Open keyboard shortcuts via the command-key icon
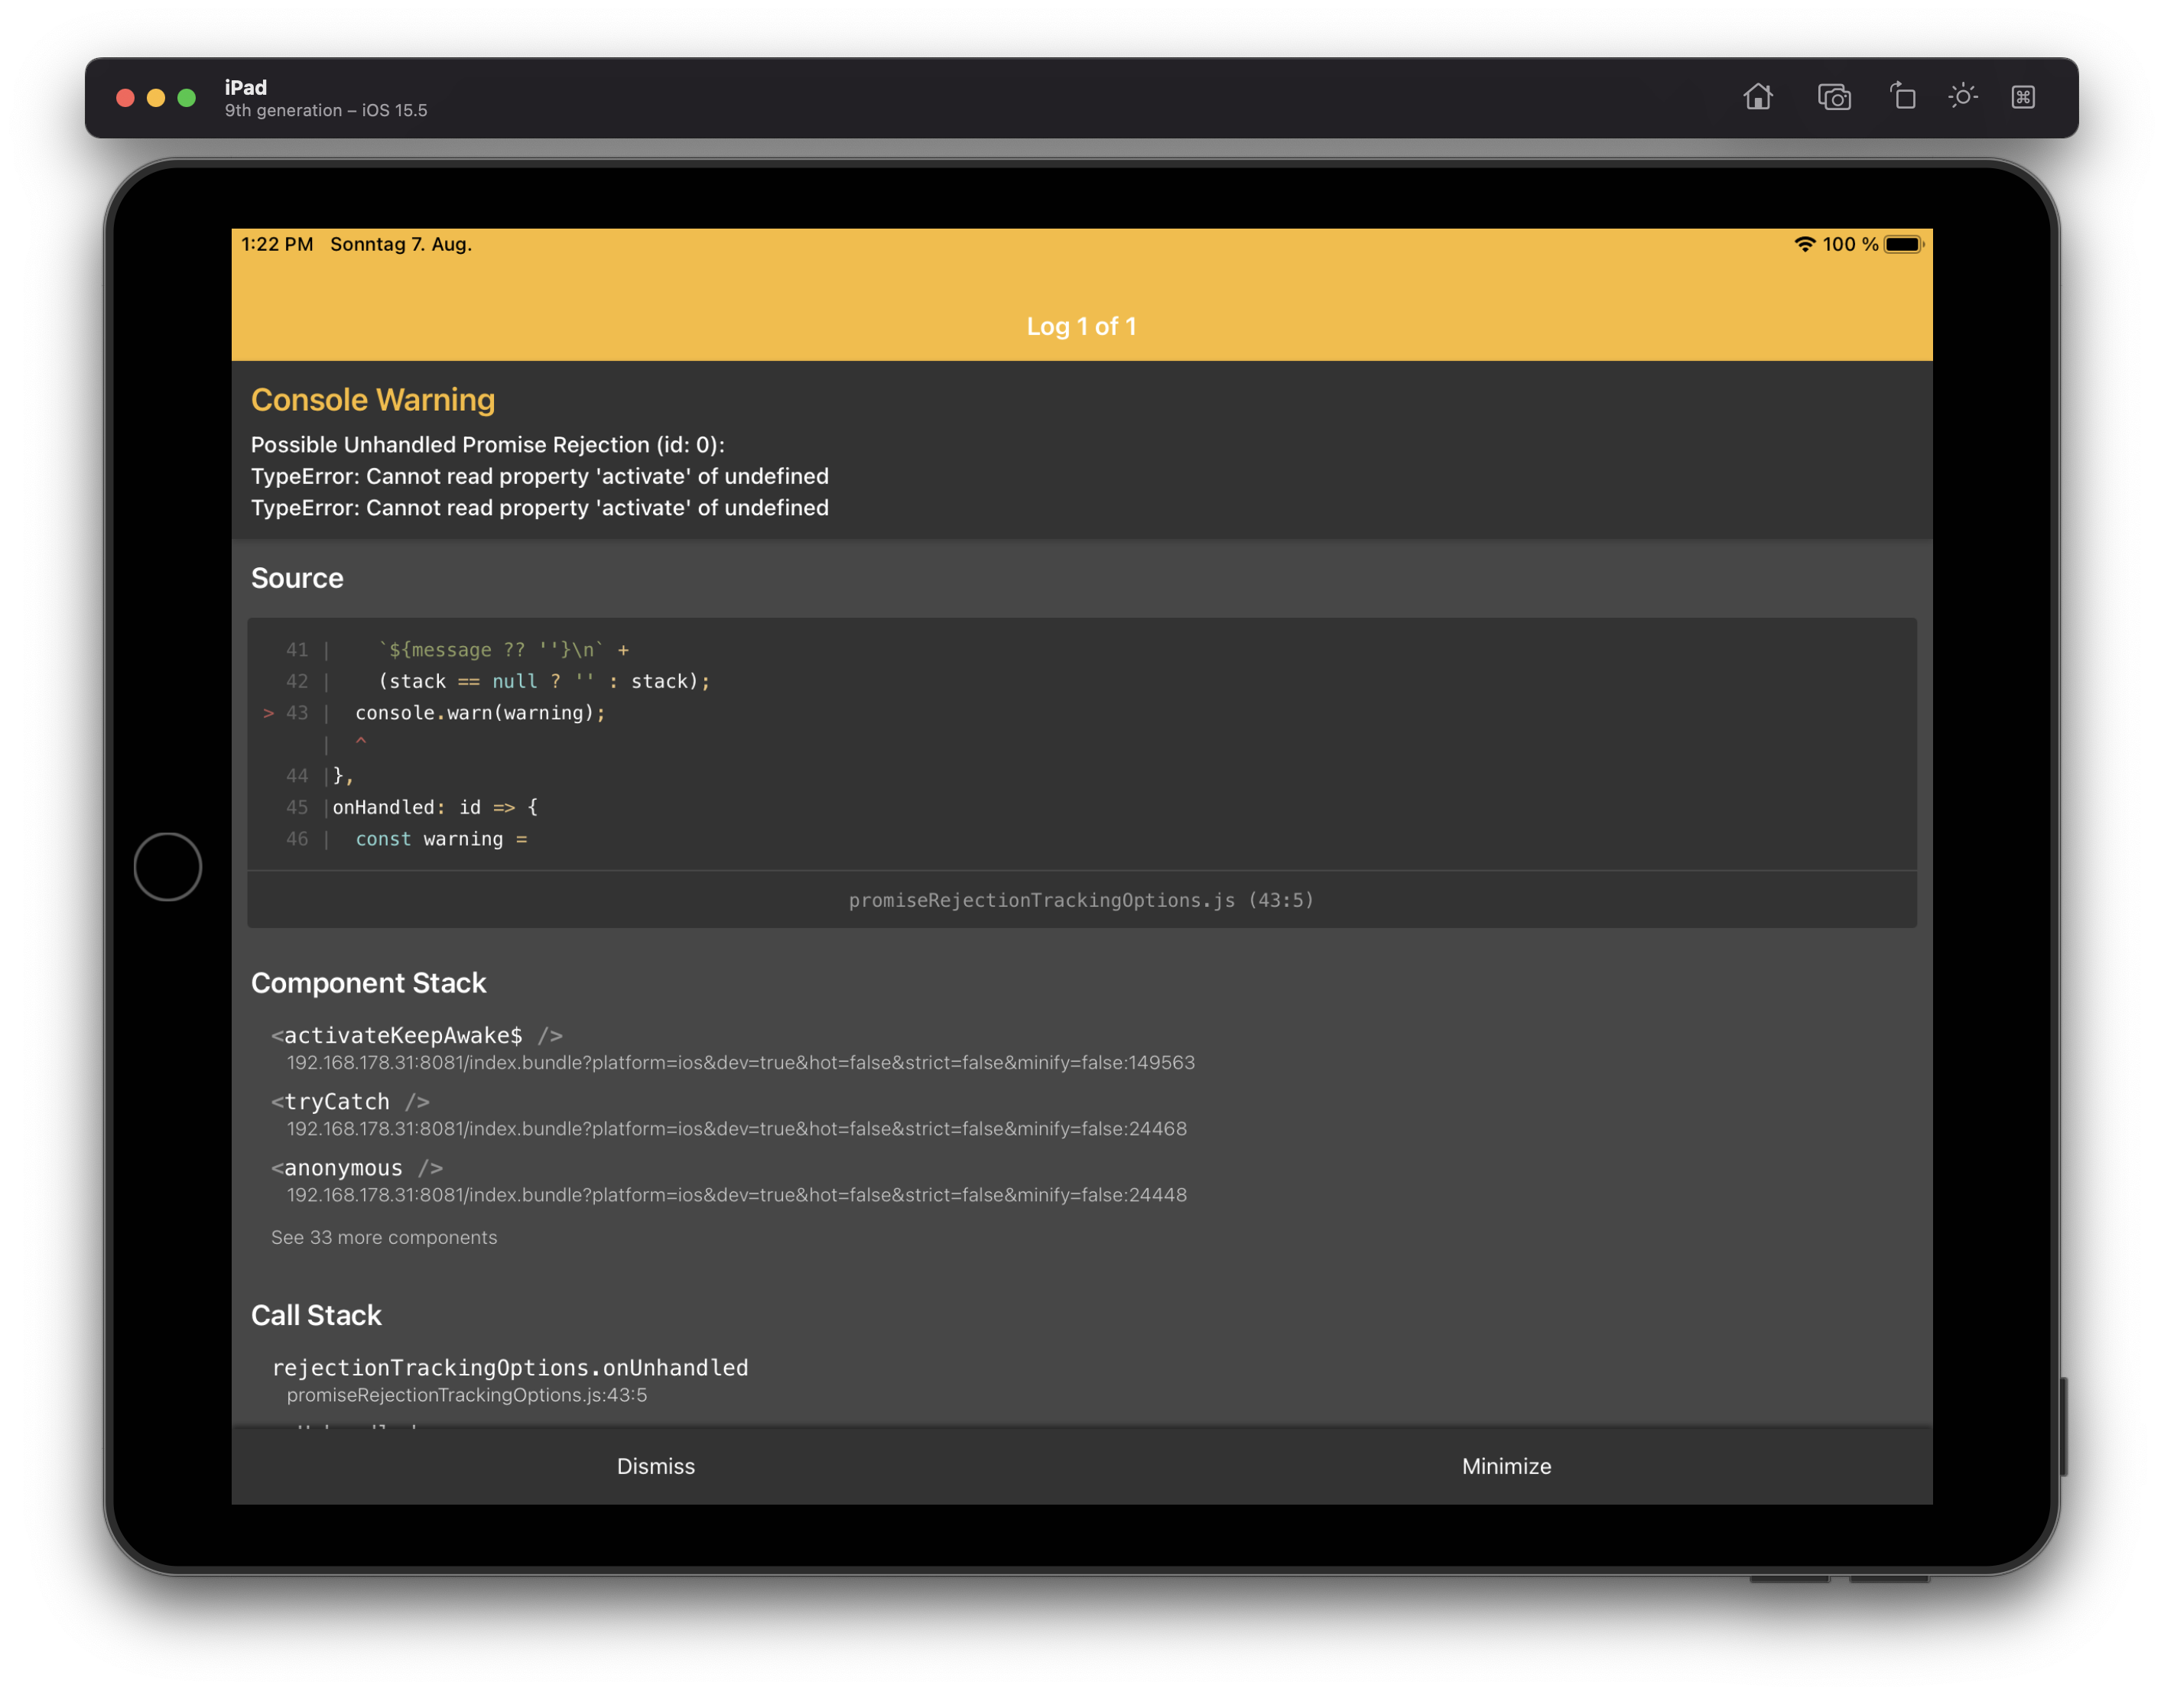 [x=2023, y=96]
